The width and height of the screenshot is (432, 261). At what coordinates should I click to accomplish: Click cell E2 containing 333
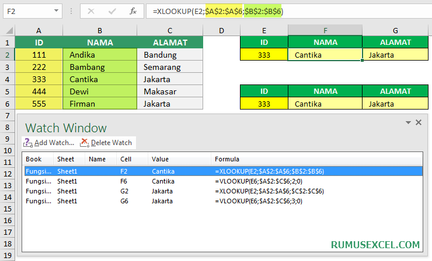coord(264,55)
